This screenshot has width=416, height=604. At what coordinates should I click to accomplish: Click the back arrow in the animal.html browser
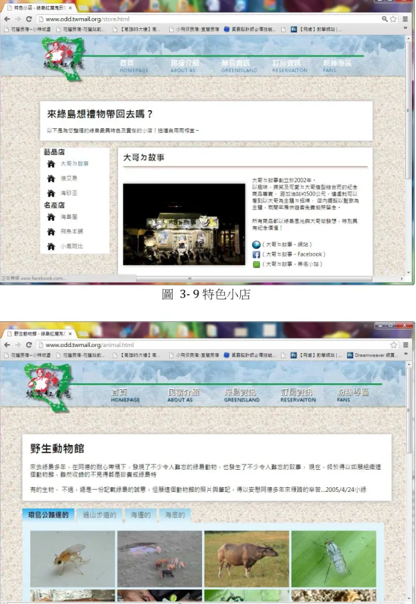coord(7,345)
